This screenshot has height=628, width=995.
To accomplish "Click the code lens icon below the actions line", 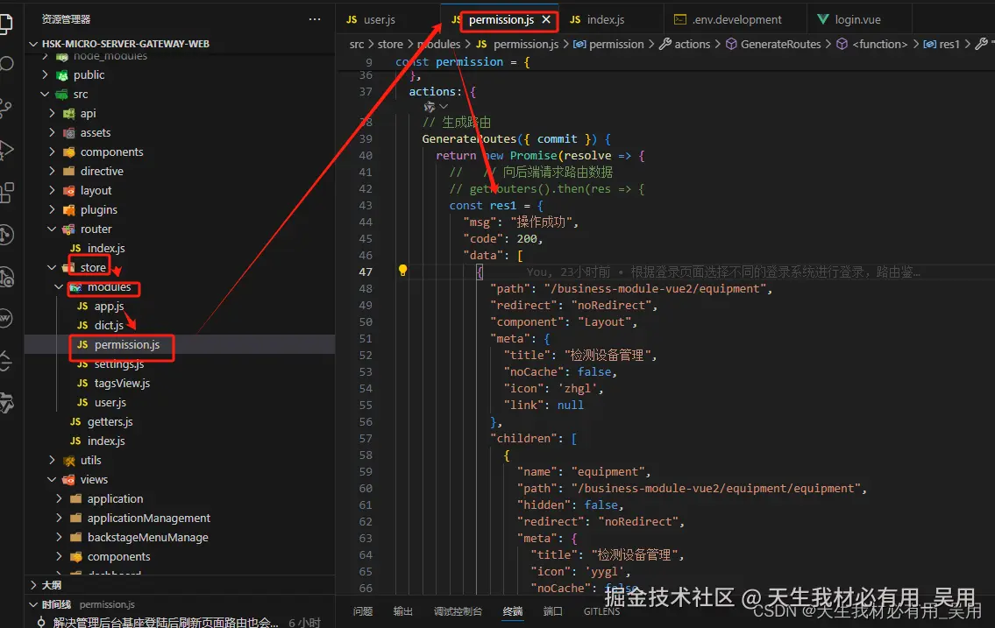I will (430, 107).
